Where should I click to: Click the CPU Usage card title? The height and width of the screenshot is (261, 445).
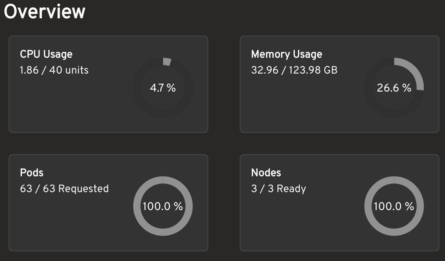(x=46, y=54)
